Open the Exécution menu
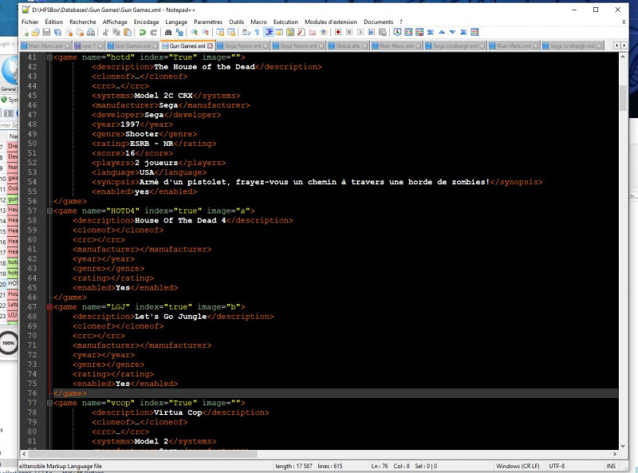This screenshot has height=473, width=638. [286, 22]
